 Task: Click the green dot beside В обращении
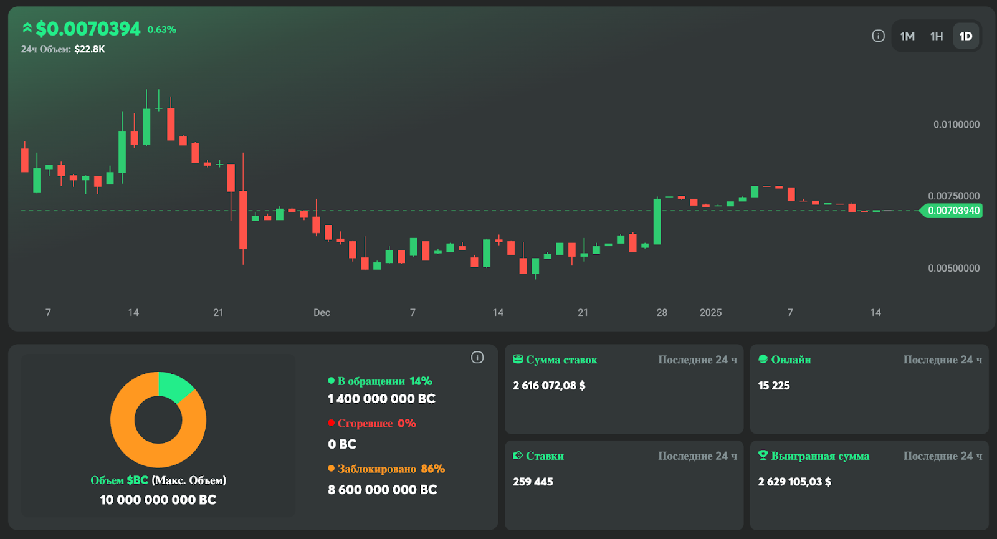click(x=332, y=381)
